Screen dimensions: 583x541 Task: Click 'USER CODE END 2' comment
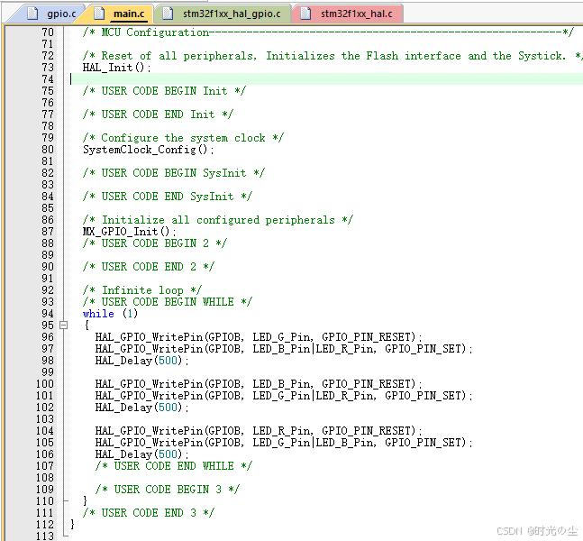[x=149, y=267]
